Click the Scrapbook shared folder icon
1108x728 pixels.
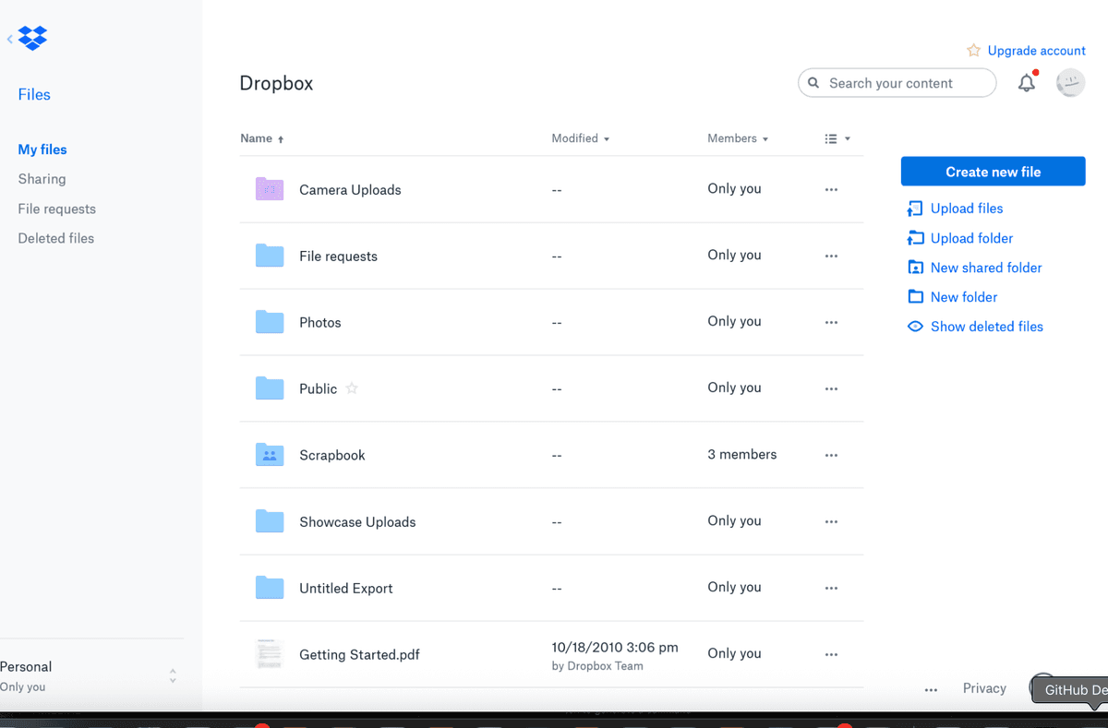(270, 455)
